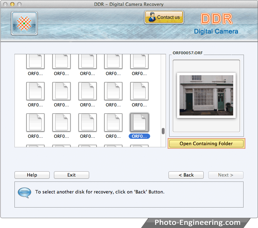The height and width of the screenshot is (228, 258).
Task: Select the highlighted ORF0... file icon
Action: pyautogui.click(x=139, y=122)
